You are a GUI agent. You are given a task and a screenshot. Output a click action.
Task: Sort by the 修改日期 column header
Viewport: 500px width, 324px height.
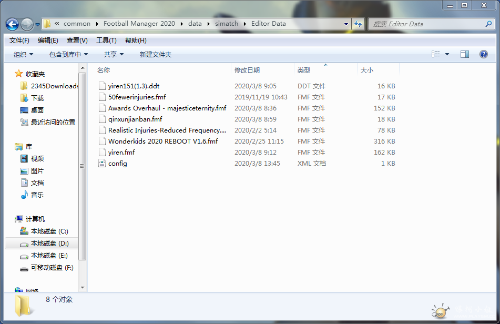[x=247, y=70]
